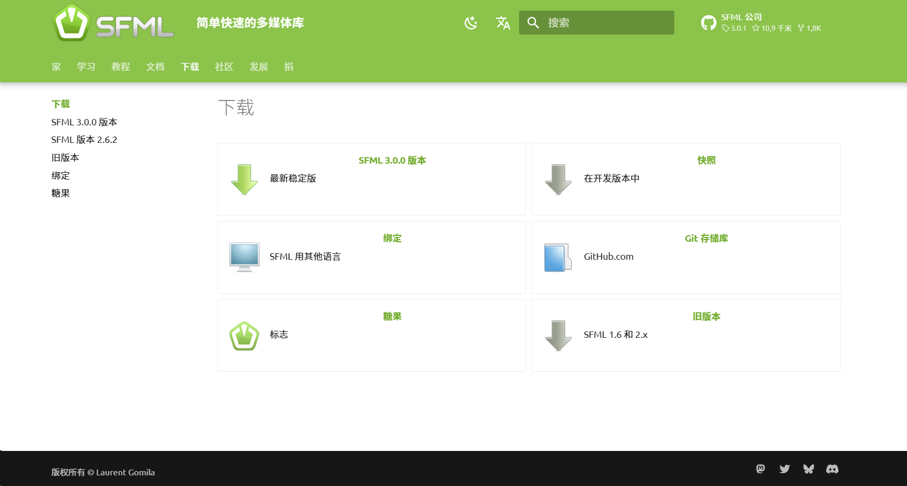Open the Discord icon in the footer
Screen dimensions: 907x486
pos(833,468)
